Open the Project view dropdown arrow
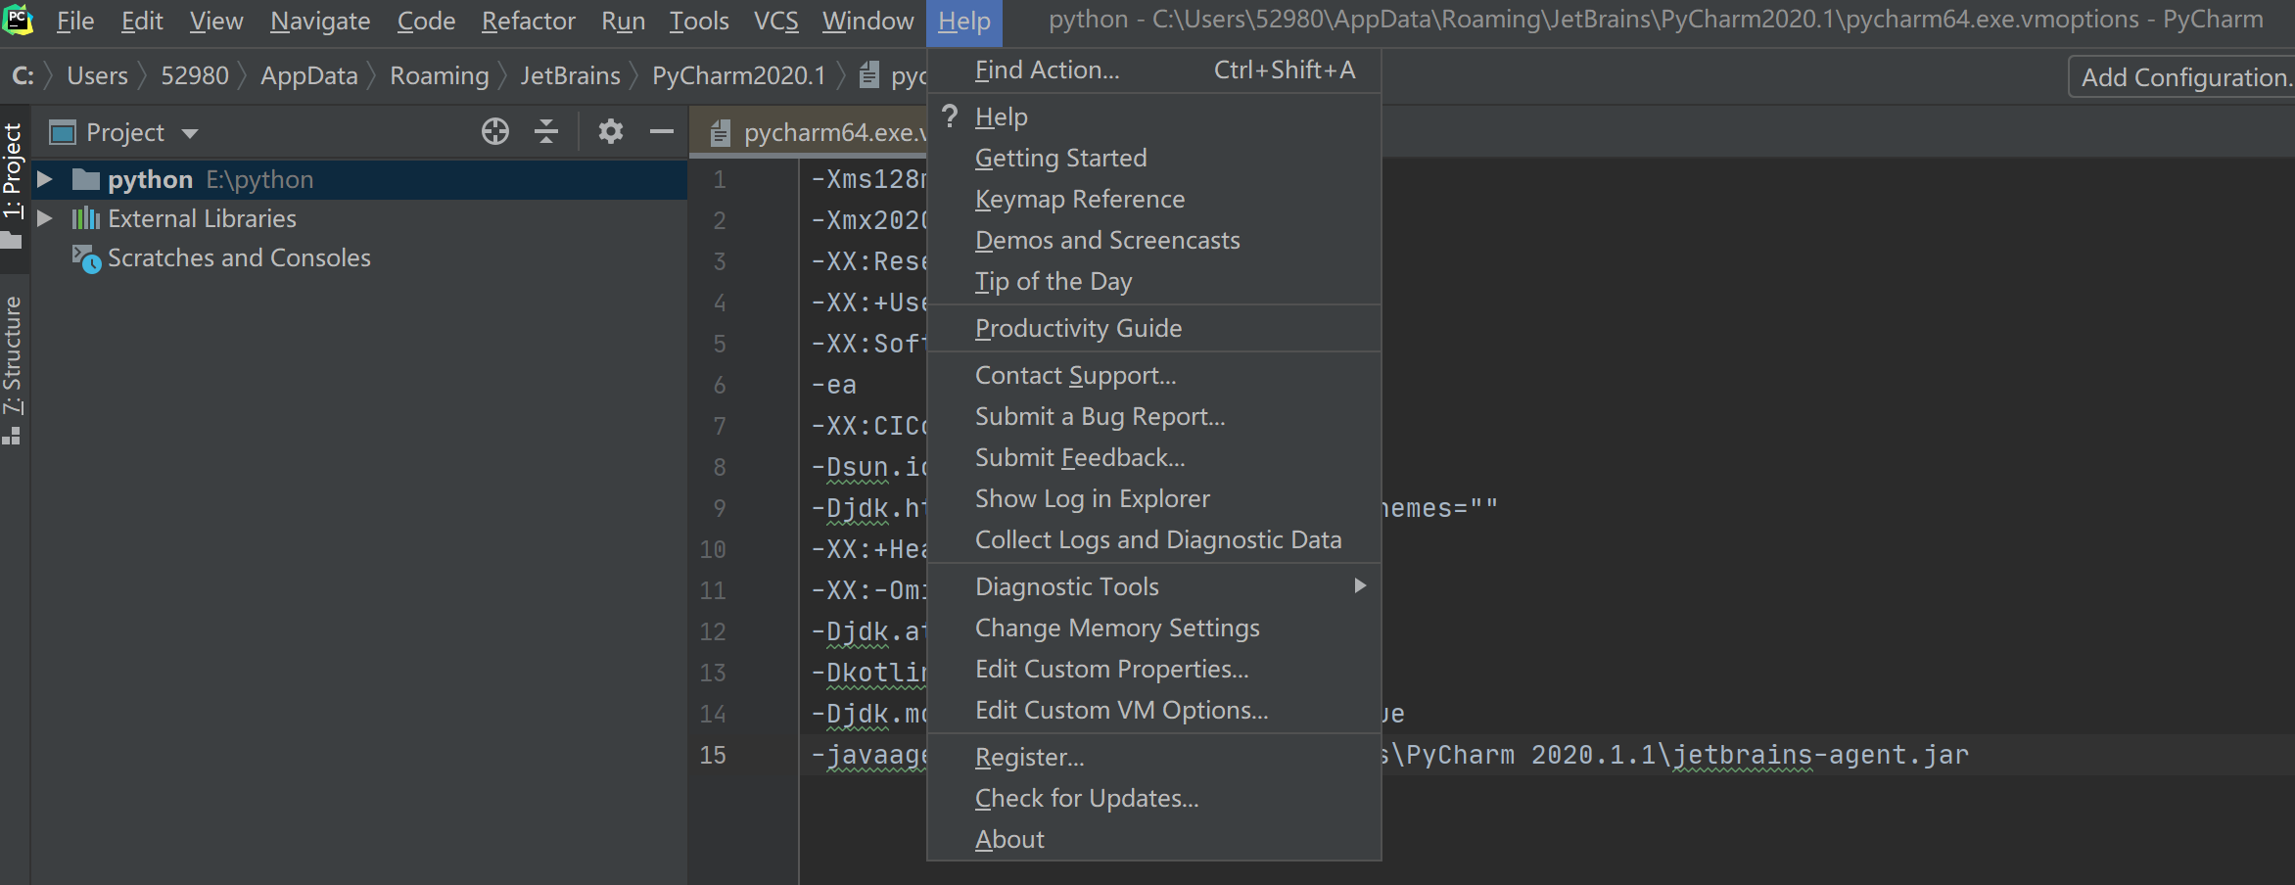The width and height of the screenshot is (2295, 885). (x=190, y=133)
